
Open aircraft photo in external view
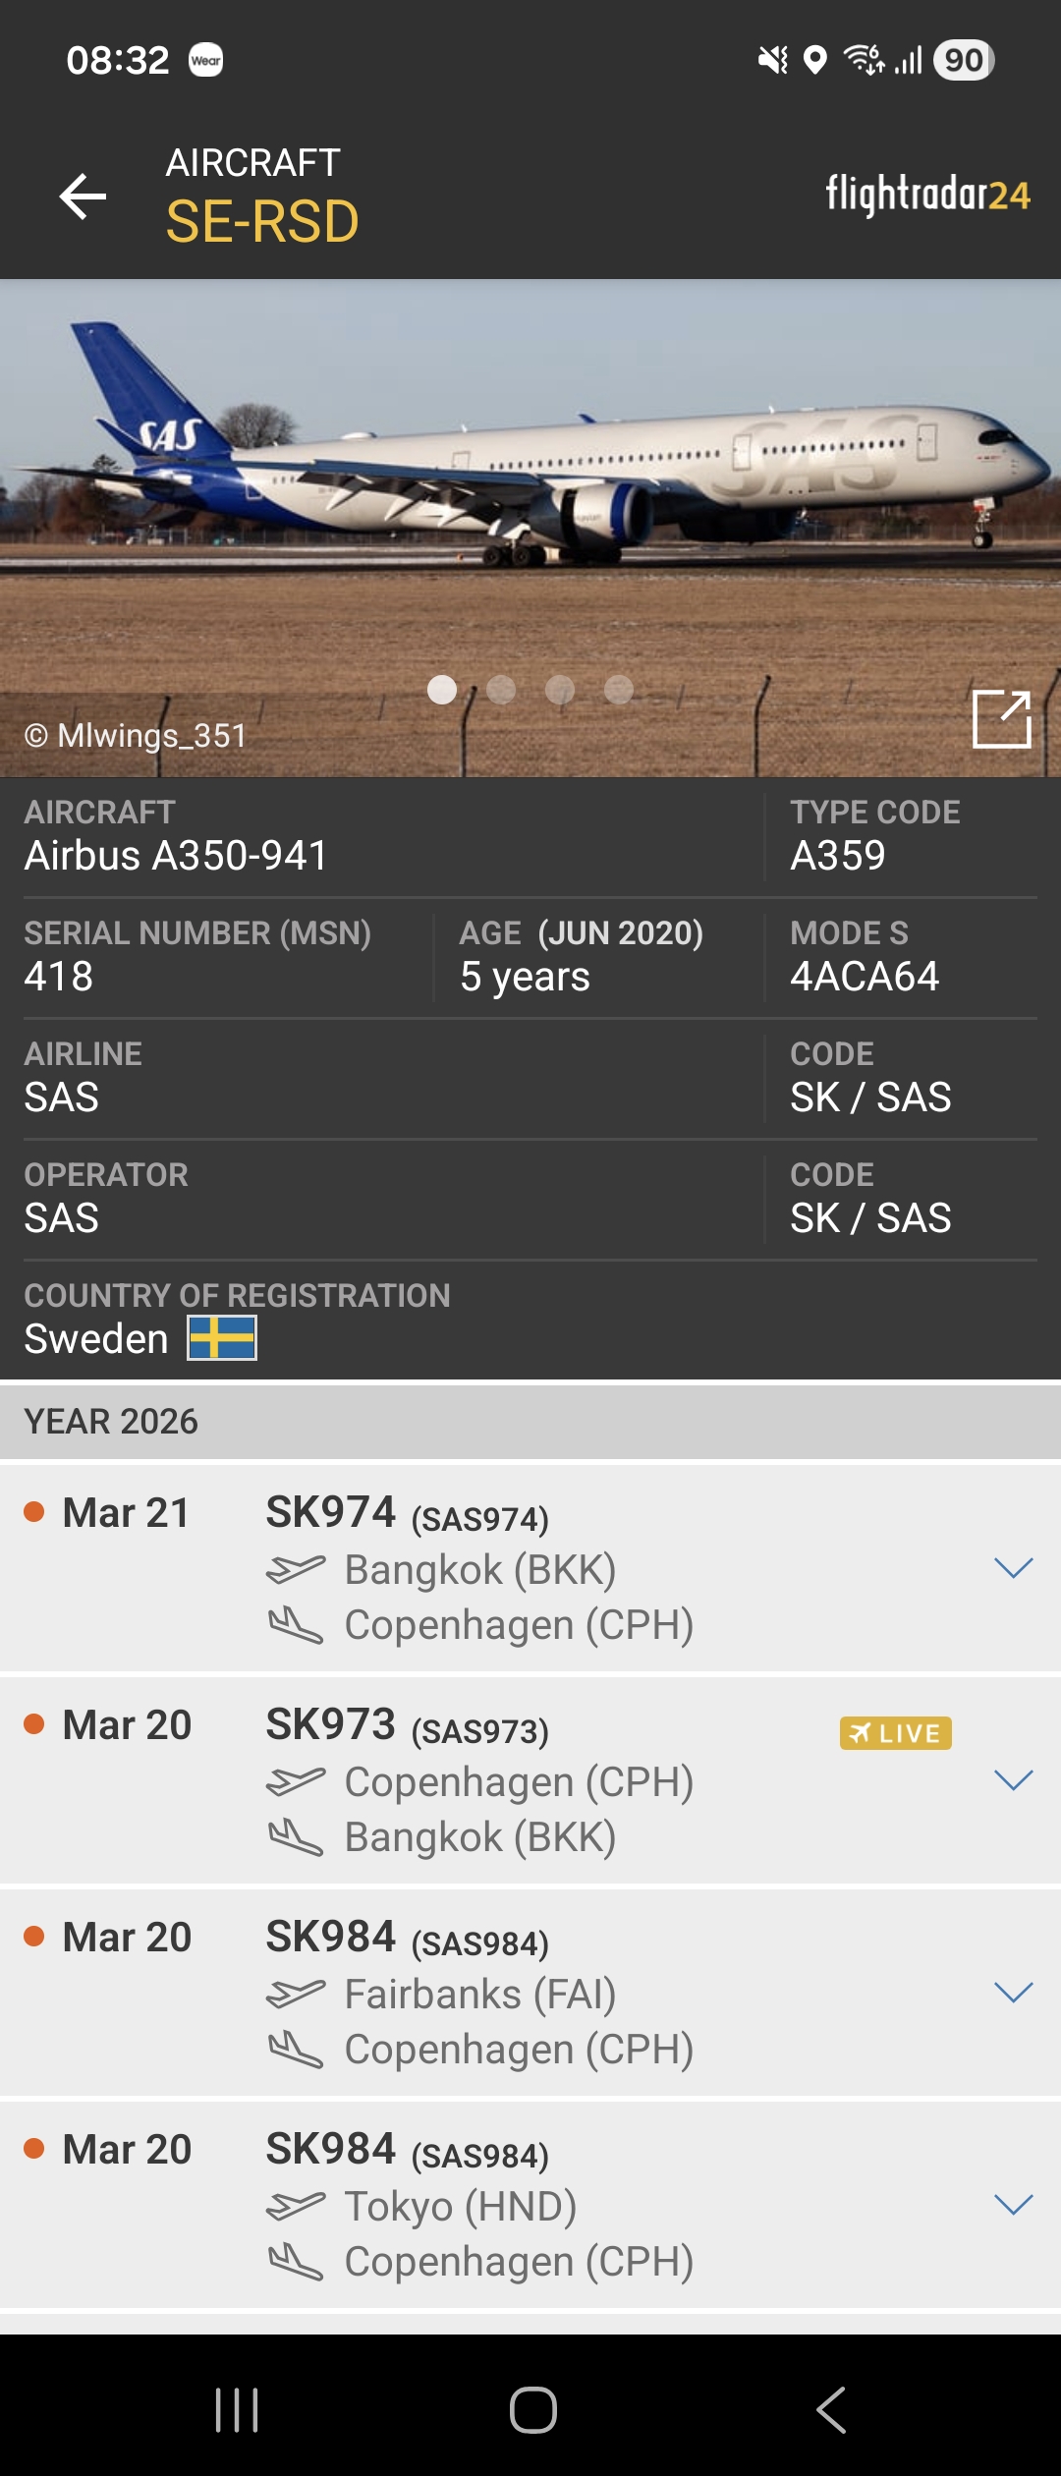(x=1001, y=718)
